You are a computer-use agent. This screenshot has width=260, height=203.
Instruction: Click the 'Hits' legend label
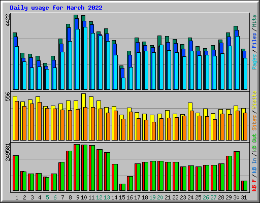pos(254,21)
